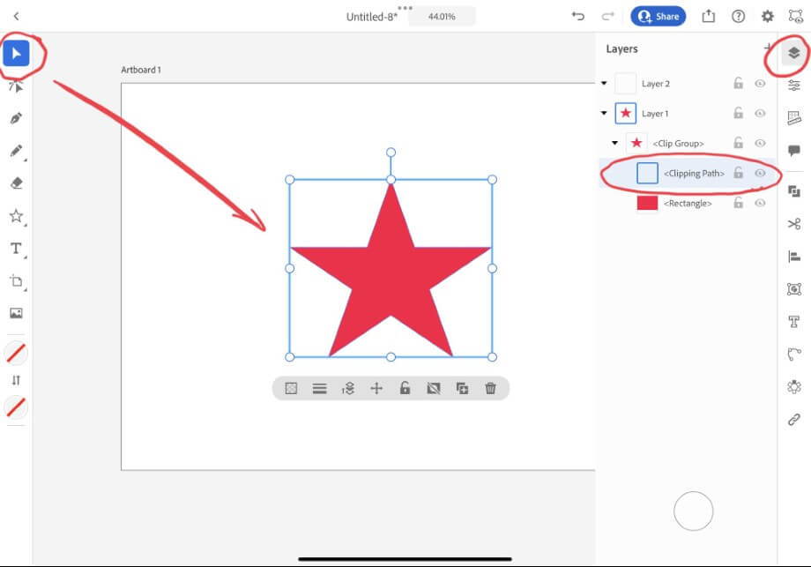This screenshot has width=811, height=567.
Task: Select the Eraser tool
Action: (x=16, y=183)
